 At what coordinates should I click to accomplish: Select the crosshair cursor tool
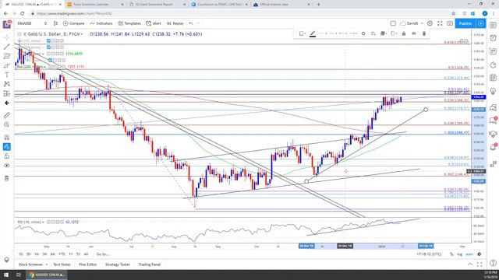pos(7,37)
